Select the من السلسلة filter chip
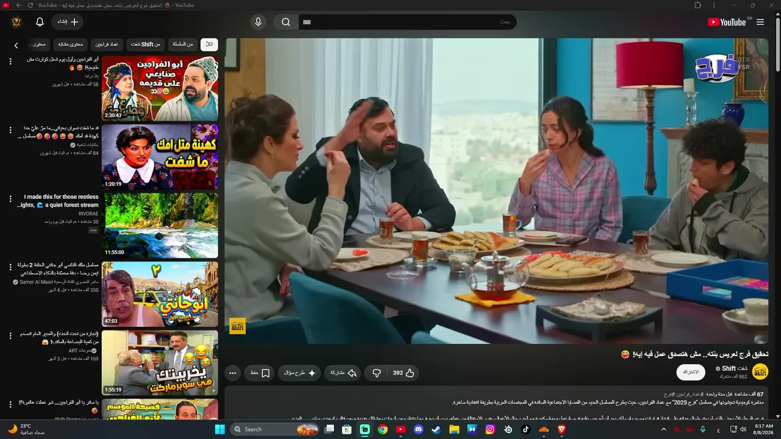This screenshot has height=439, width=781. [182, 45]
